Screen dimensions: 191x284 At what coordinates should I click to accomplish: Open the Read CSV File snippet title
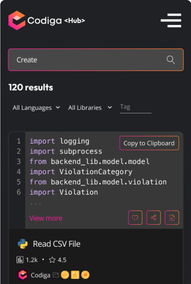click(x=57, y=244)
